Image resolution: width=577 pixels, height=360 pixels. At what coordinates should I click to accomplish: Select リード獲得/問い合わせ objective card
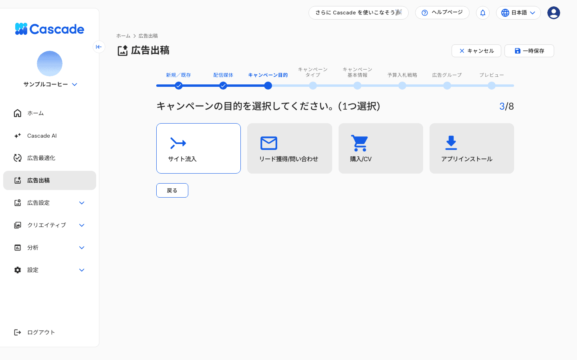[290, 148]
